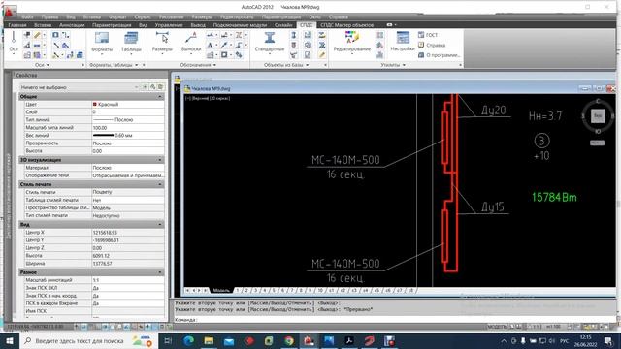Open the Ничего не выбрано selection dropdown
Viewport: 621px width, 349px height.
pyautogui.click(x=79, y=87)
